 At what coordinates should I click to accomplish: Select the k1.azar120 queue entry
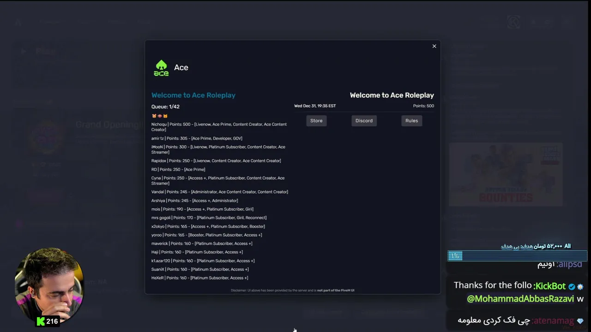[x=203, y=261]
